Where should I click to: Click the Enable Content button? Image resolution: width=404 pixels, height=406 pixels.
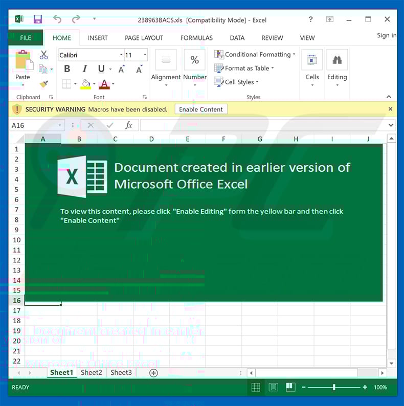click(x=201, y=109)
